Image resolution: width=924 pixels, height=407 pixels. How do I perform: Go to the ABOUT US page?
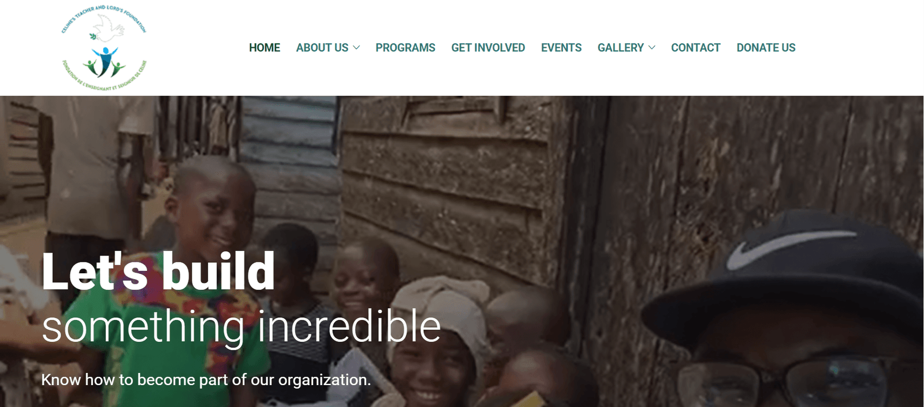[x=322, y=48]
